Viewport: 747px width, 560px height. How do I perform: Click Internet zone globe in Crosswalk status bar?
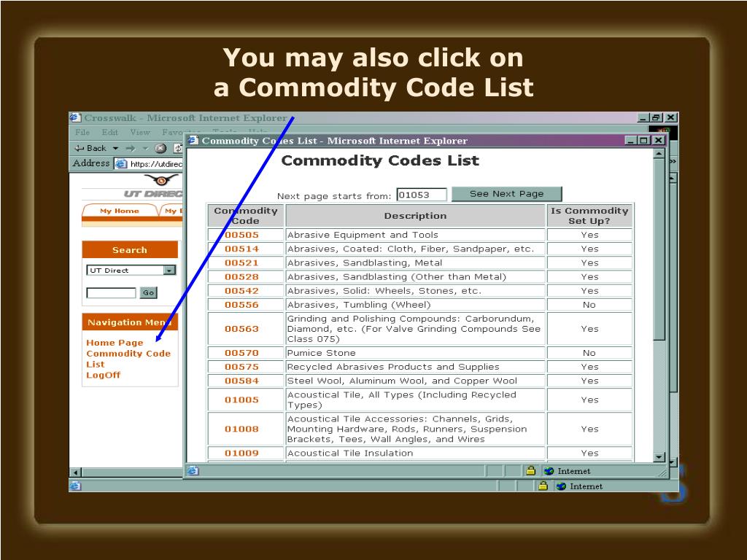561,486
